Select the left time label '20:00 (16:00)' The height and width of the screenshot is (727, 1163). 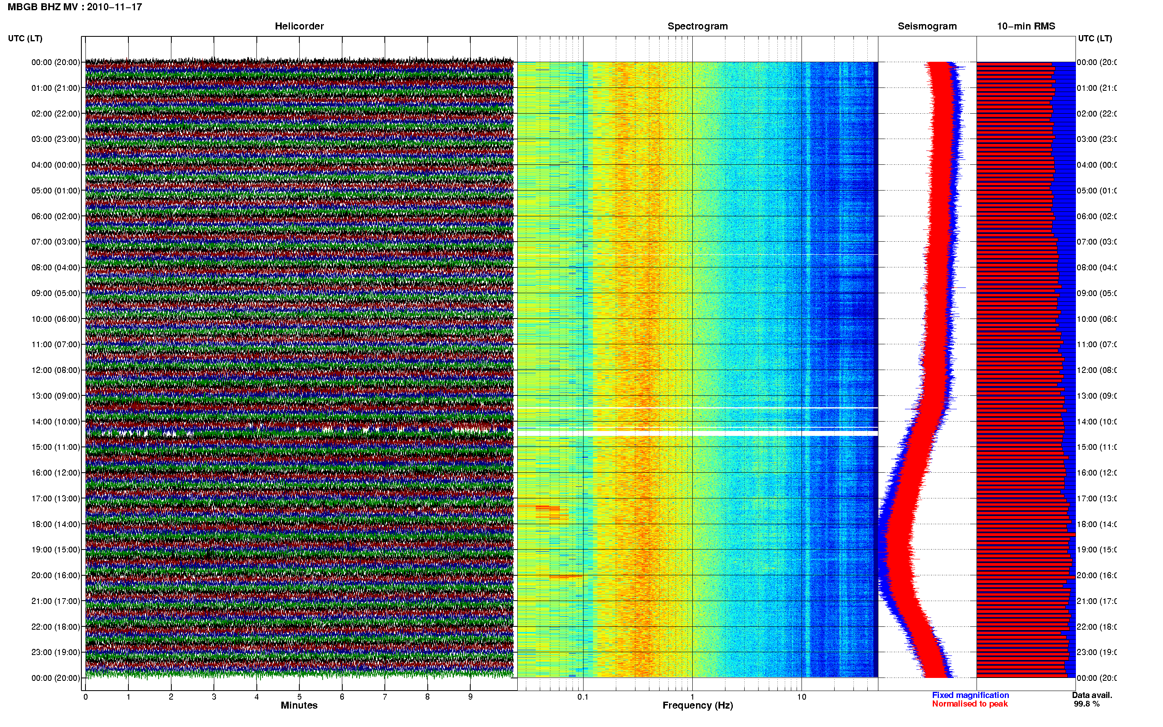pyautogui.click(x=56, y=575)
